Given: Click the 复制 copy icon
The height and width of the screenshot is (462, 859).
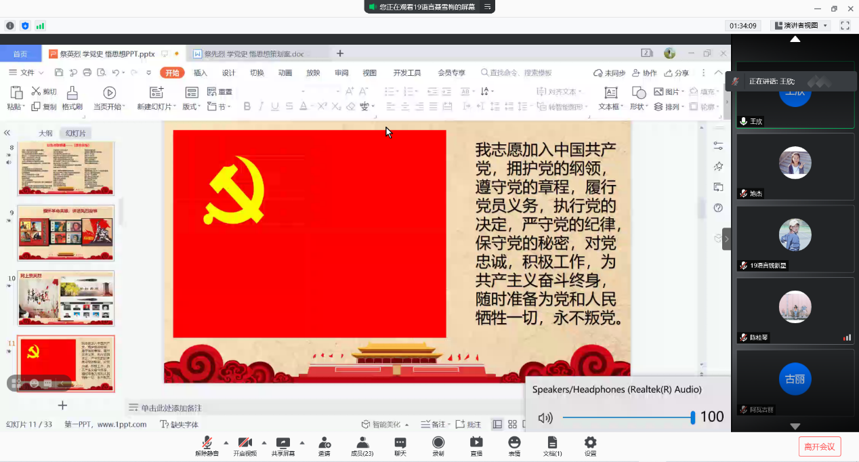Looking at the screenshot, I should pos(36,106).
